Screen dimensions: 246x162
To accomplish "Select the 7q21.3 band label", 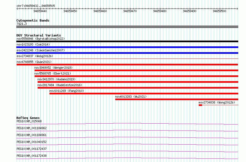I will [22, 24].
